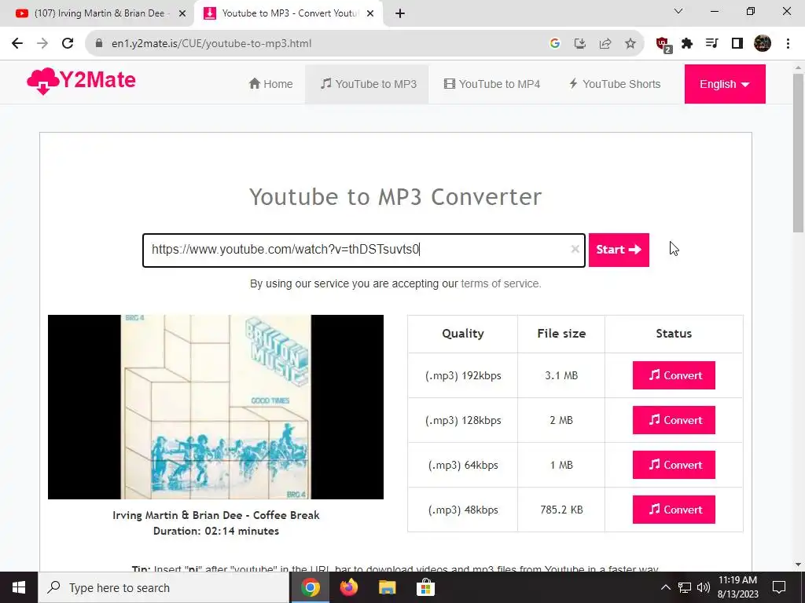Clear the URL field with the X icon
Image resolution: width=805 pixels, height=603 pixels.
[x=575, y=249]
